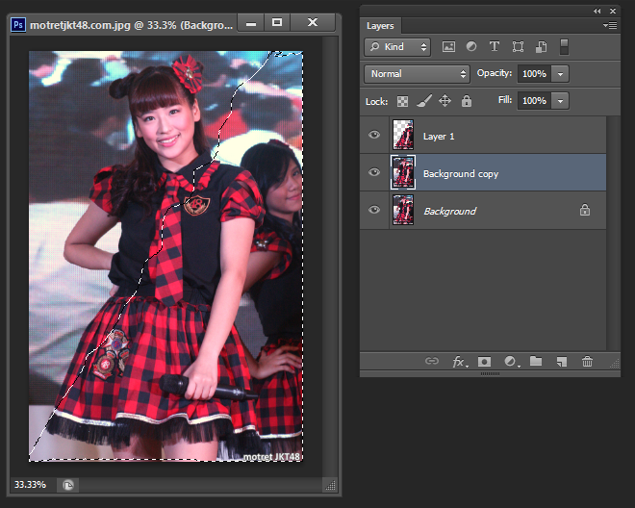Create a new group folder icon
Viewport: 635px width, 508px height.
(x=536, y=361)
